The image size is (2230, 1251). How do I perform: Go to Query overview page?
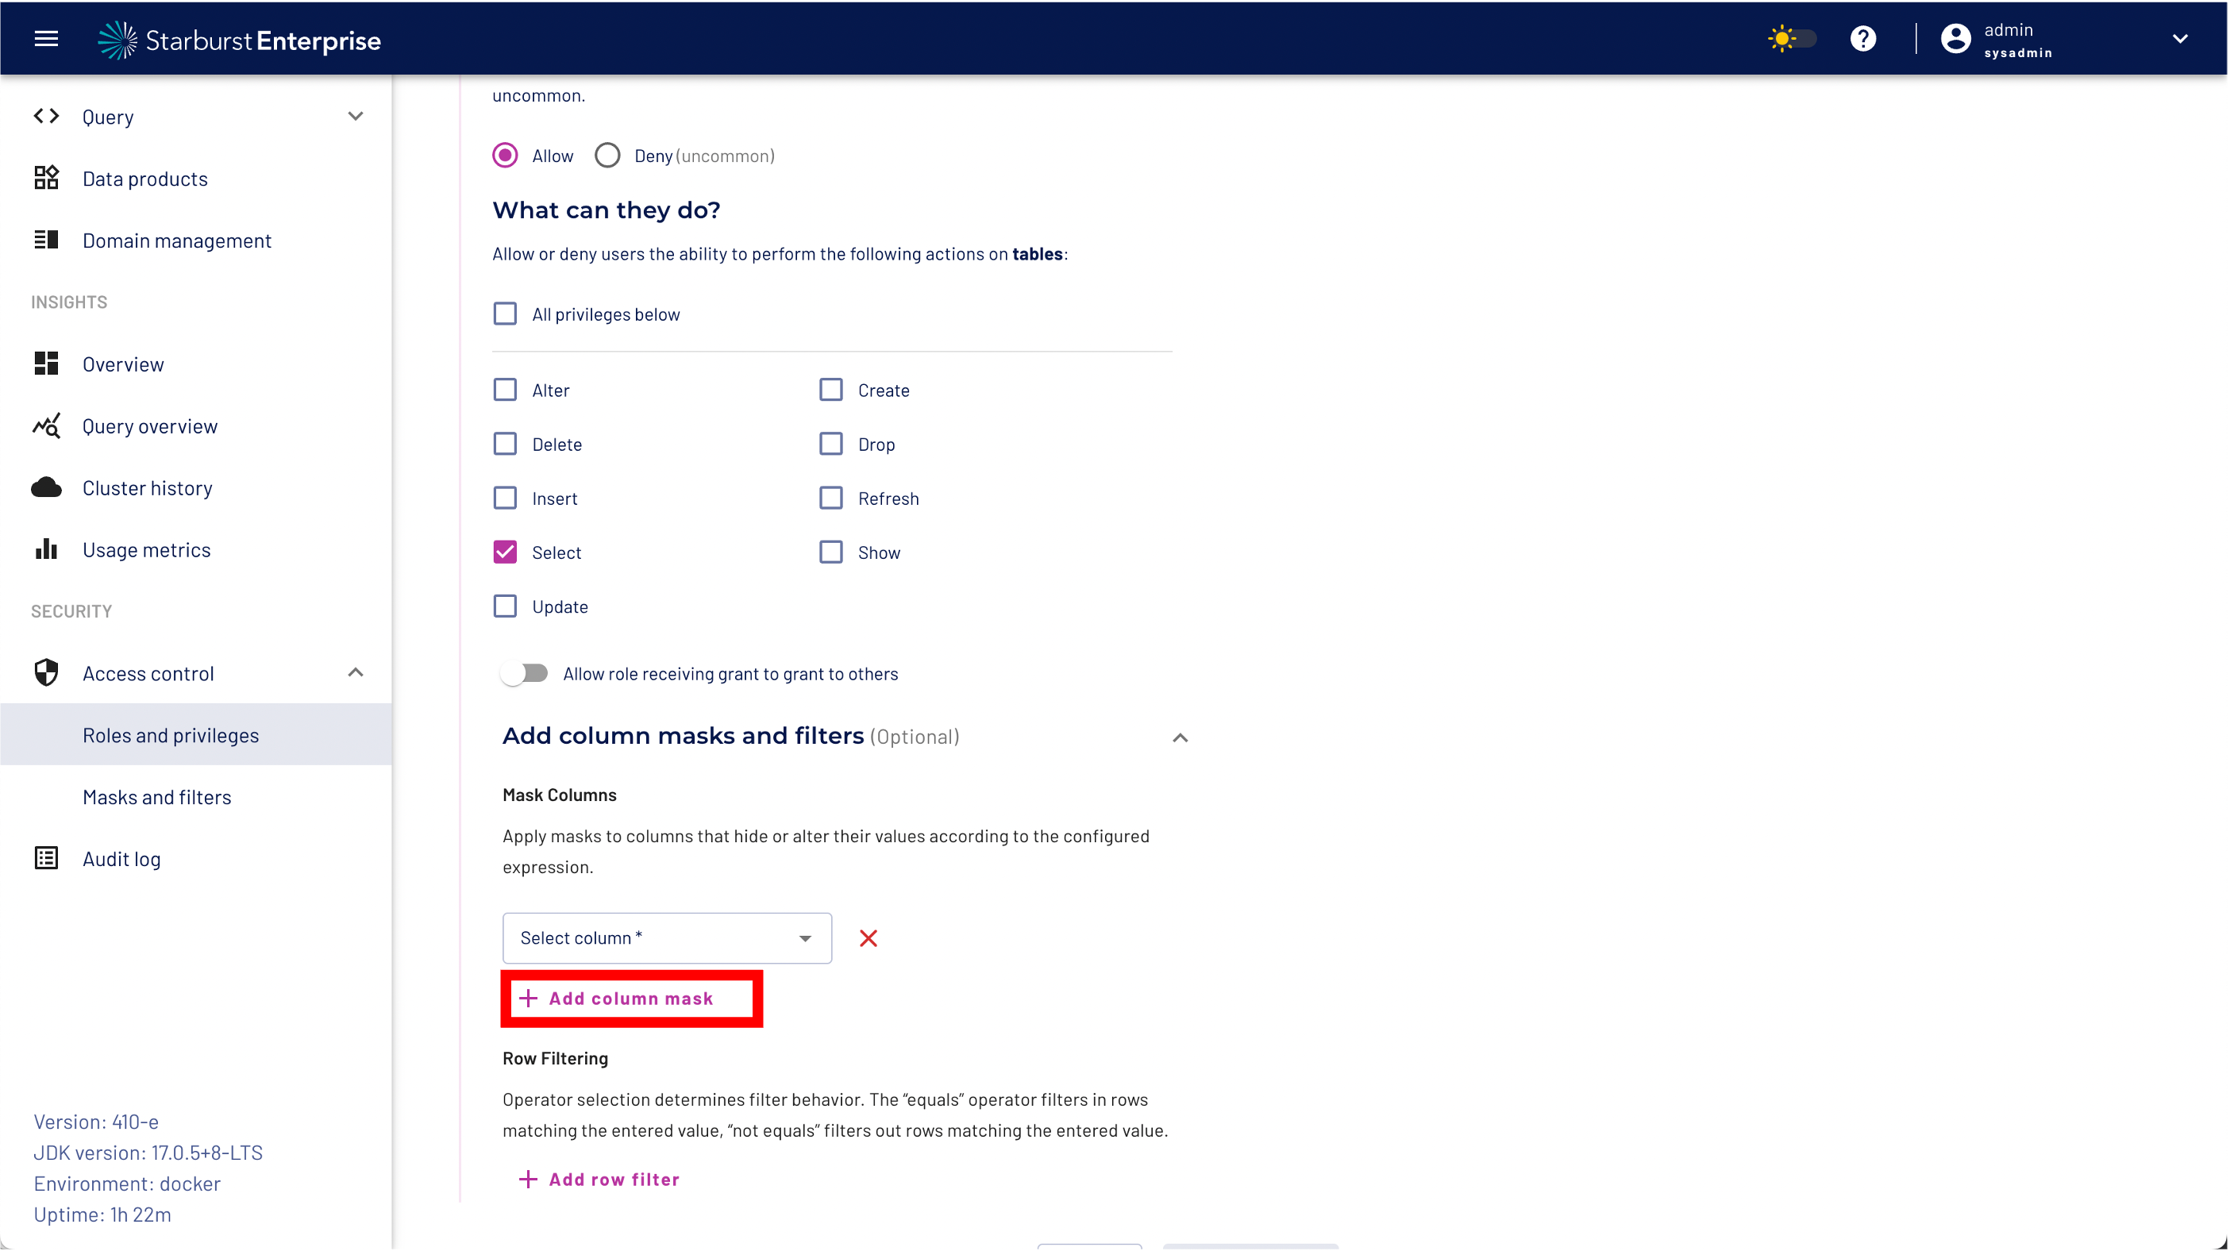click(150, 426)
